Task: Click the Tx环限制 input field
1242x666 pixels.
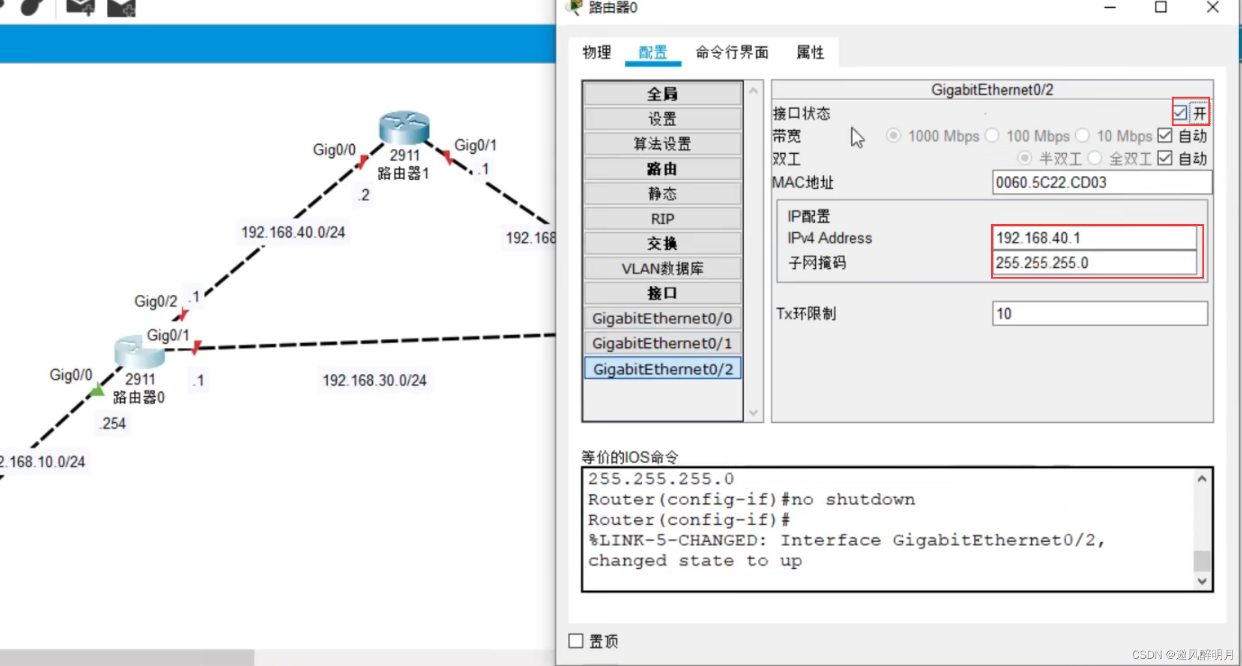Action: pos(1100,313)
